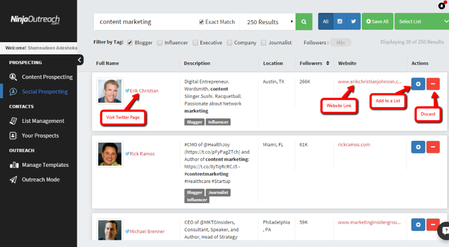Collapse the left sidebar with arrow

[x=80, y=60]
